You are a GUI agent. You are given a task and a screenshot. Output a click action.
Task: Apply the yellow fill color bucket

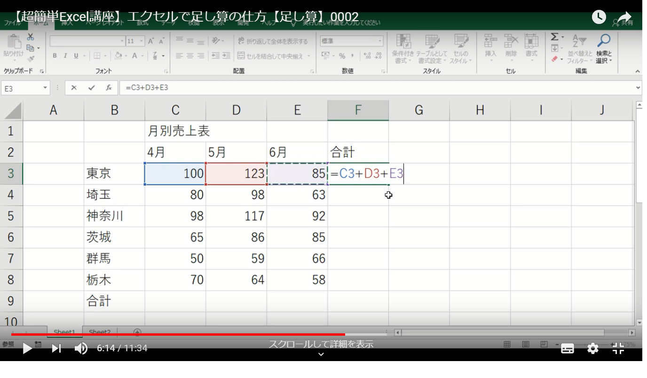pyautogui.click(x=118, y=56)
